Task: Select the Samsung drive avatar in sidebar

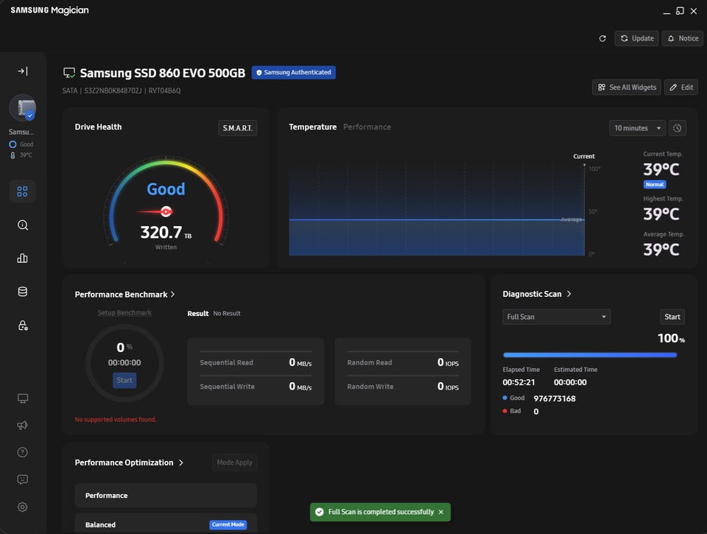Action: click(23, 108)
